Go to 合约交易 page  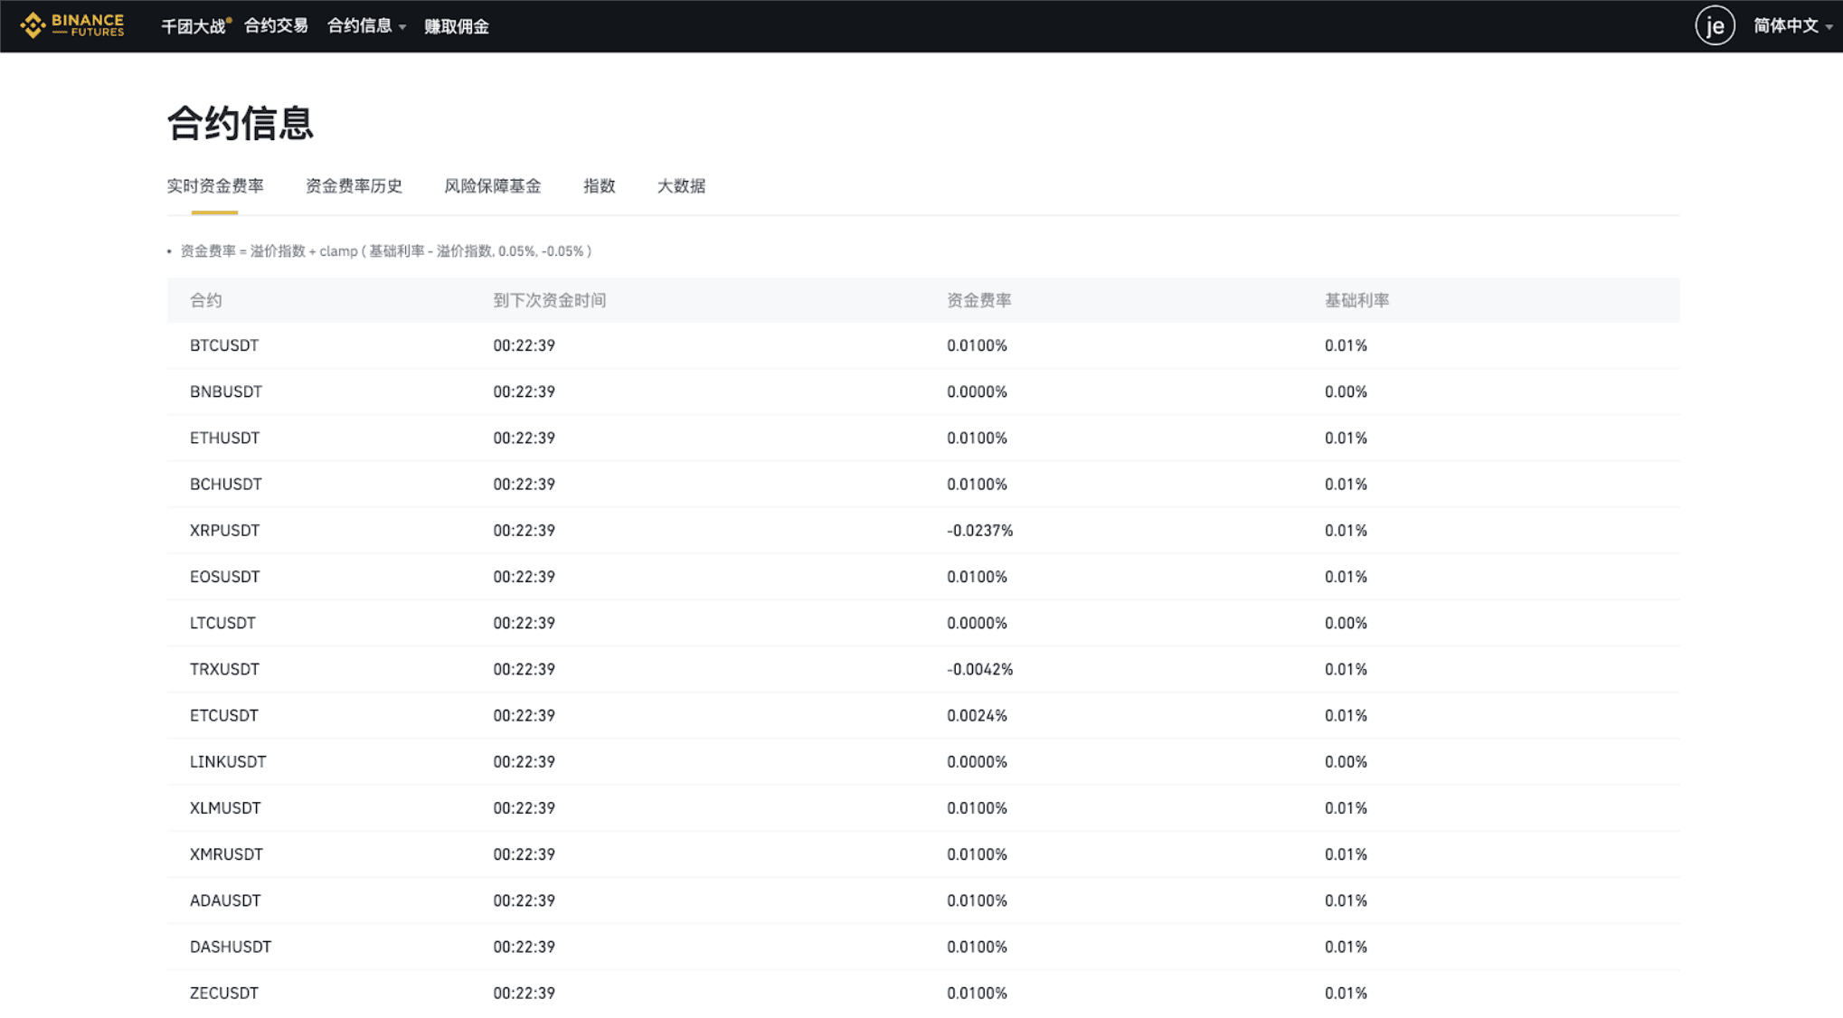[x=276, y=26]
